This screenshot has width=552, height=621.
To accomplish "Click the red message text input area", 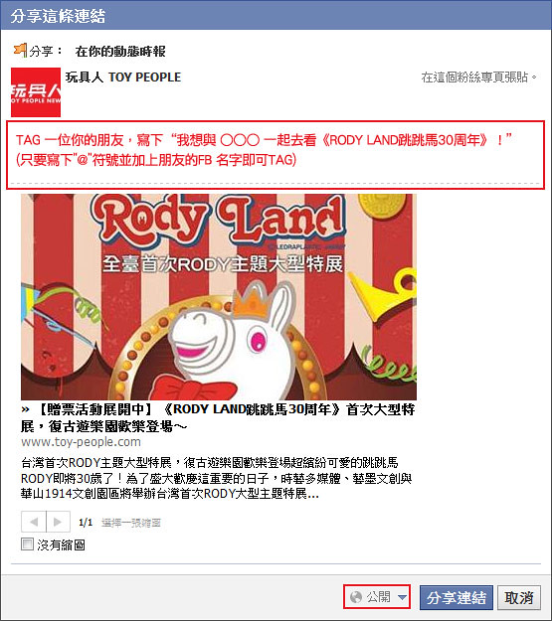I will pyautogui.click(x=276, y=155).
